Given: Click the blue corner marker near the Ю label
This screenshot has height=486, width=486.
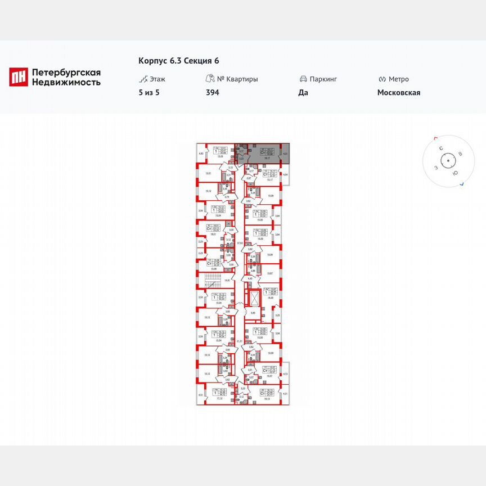Looking at the screenshot, I should point(462,184).
